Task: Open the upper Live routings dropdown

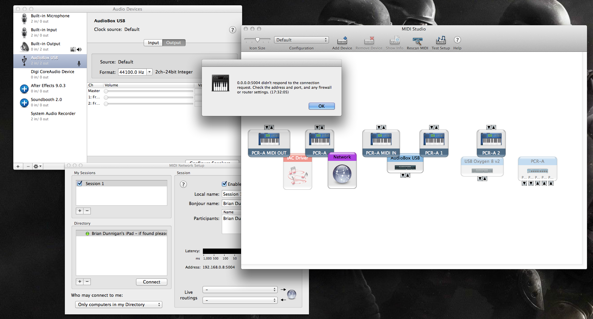Action: click(x=240, y=290)
